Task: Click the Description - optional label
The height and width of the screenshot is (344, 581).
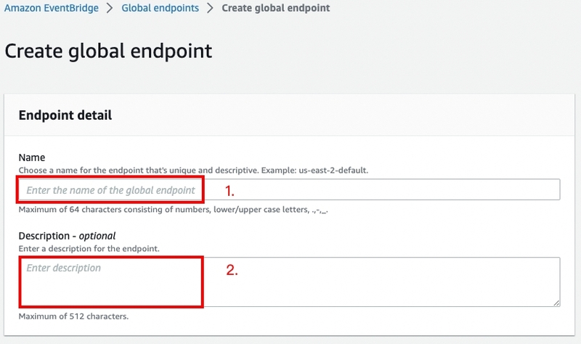Action: click(67, 236)
